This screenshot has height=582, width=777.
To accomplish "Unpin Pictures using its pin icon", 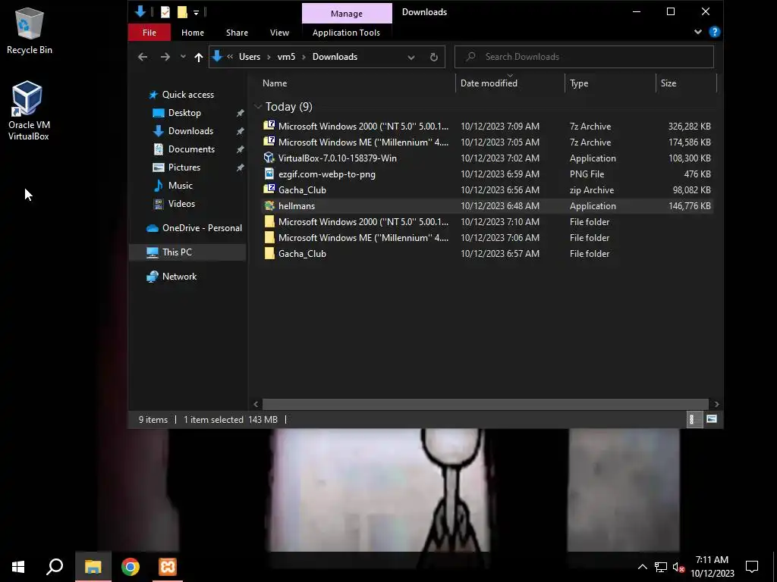I will pos(240,167).
